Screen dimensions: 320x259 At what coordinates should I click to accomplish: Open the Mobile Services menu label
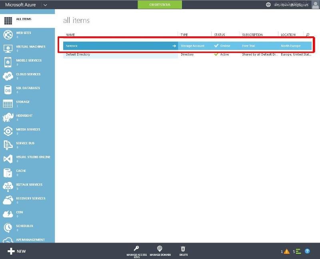pos(29,60)
